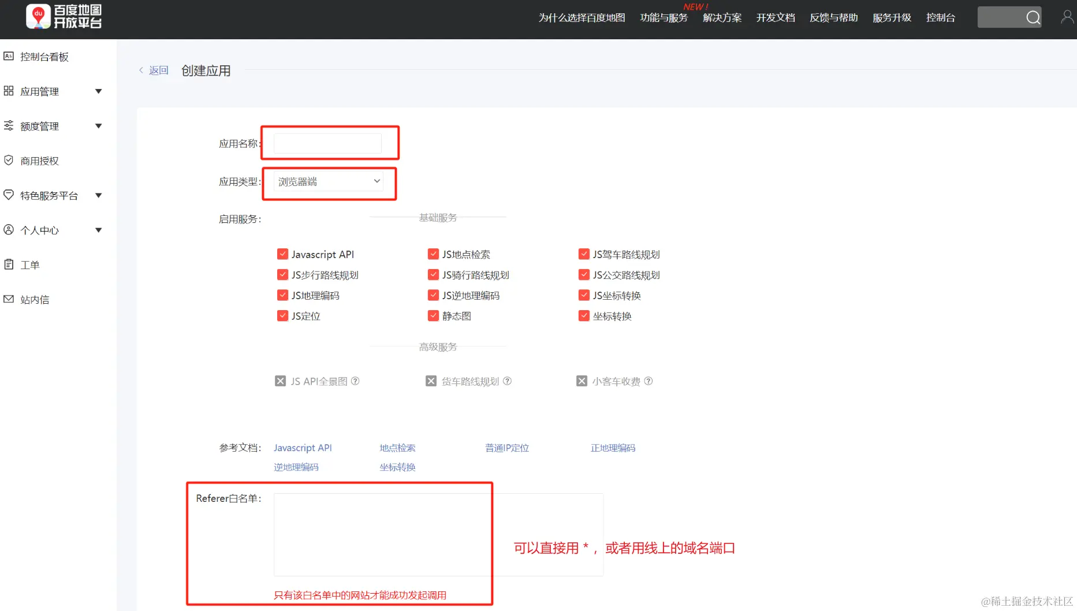1077x611 pixels.
Task: Open the Javascript API reference document link
Action: [303, 448]
